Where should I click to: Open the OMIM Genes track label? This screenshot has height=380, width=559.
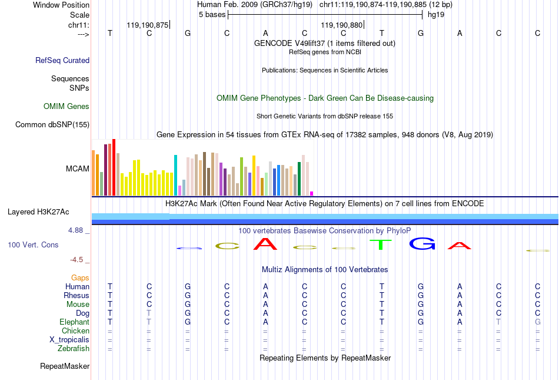[x=66, y=106]
